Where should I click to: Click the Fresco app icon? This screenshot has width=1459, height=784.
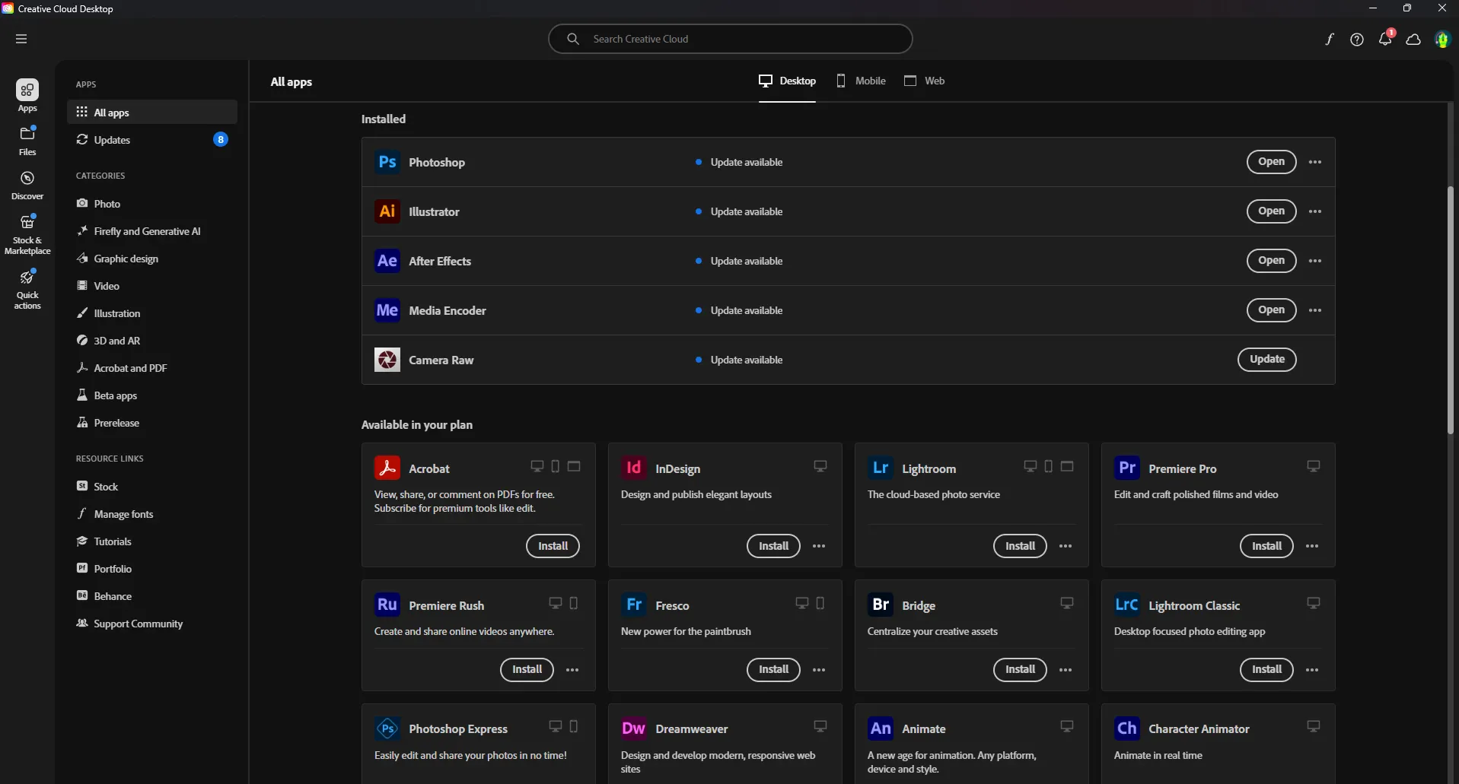point(634,605)
